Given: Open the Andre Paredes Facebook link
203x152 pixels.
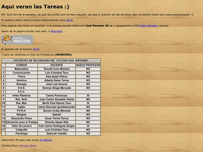Looking at the screenshot, I should pyautogui.click(x=148, y=26).
